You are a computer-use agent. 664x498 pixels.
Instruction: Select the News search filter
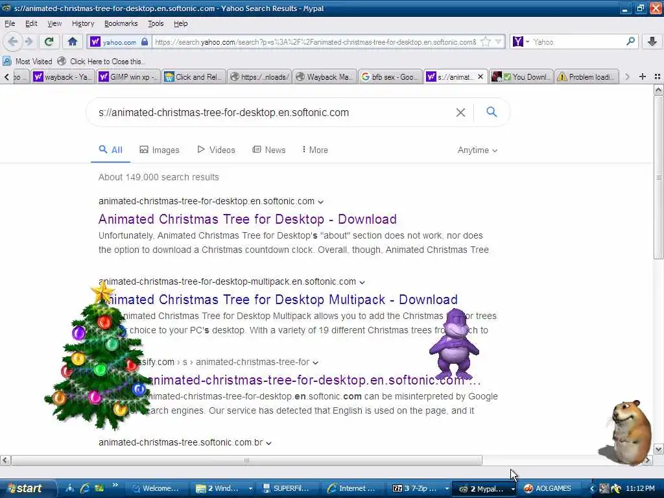269,150
